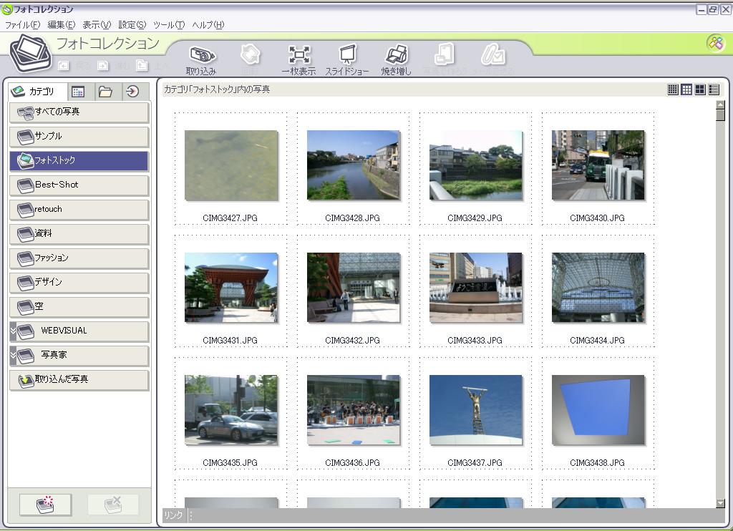Select thumbnail CIMG3434.JPG
The width and height of the screenshot is (733, 531).
coord(598,288)
